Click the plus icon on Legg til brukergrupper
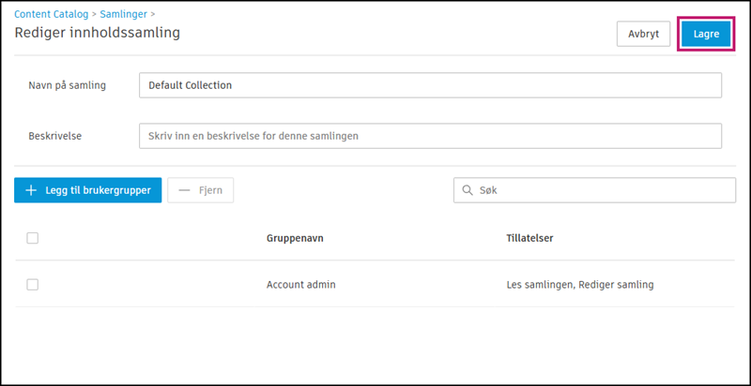Image resolution: width=751 pixels, height=386 pixels. pyautogui.click(x=31, y=190)
